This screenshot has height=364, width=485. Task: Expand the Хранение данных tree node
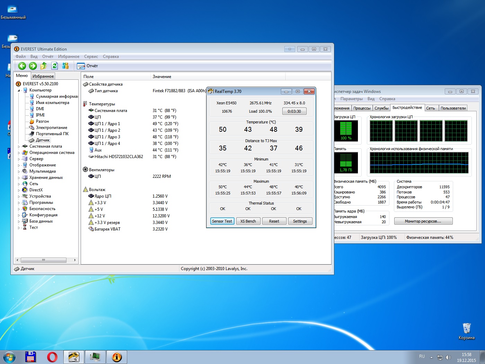(19, 178)
